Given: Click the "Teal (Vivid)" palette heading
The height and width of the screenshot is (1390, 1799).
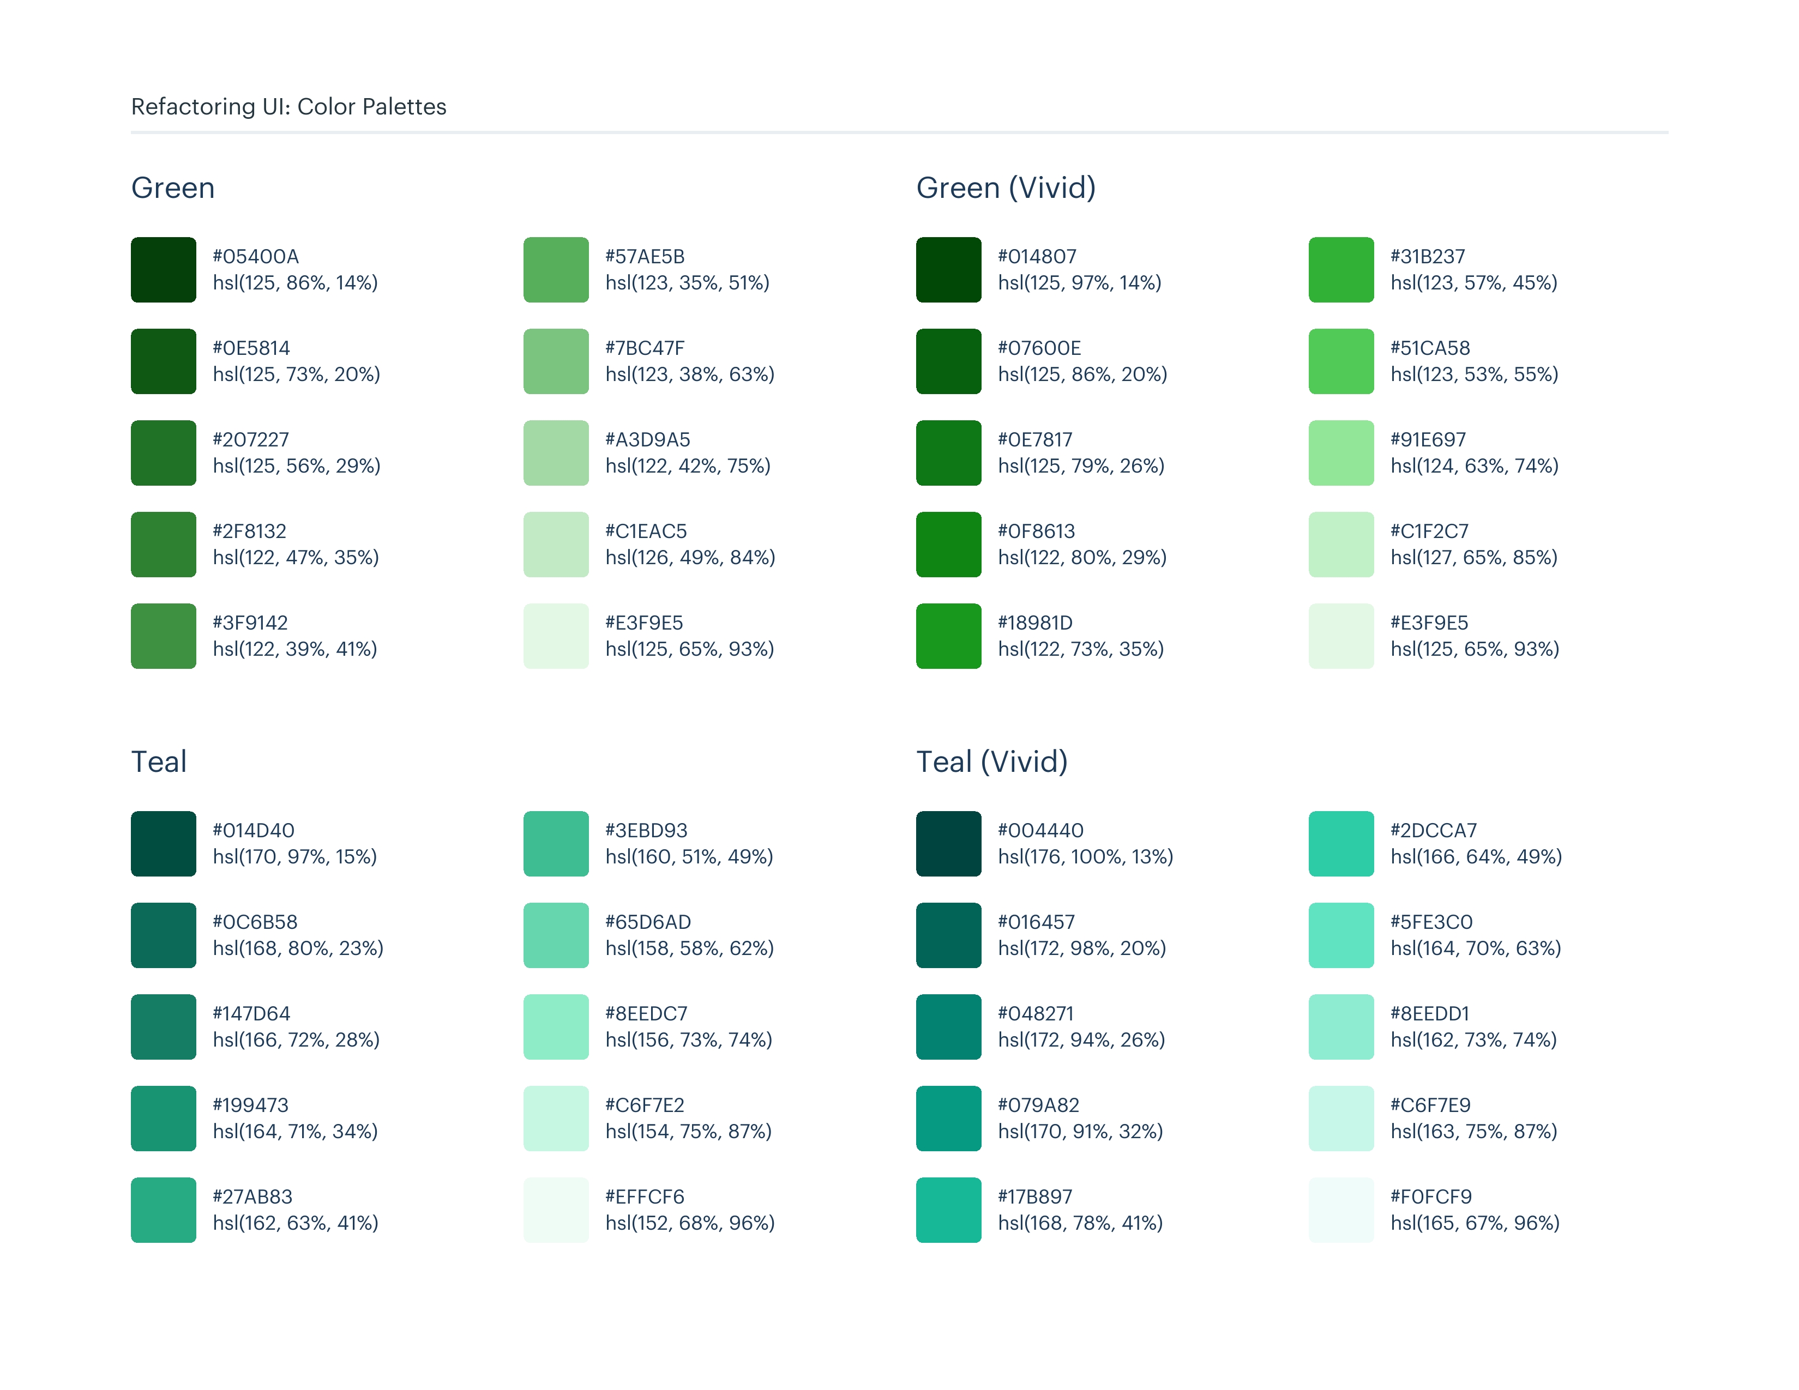Looking at the screenshot, I should click(x=992, y=762).
